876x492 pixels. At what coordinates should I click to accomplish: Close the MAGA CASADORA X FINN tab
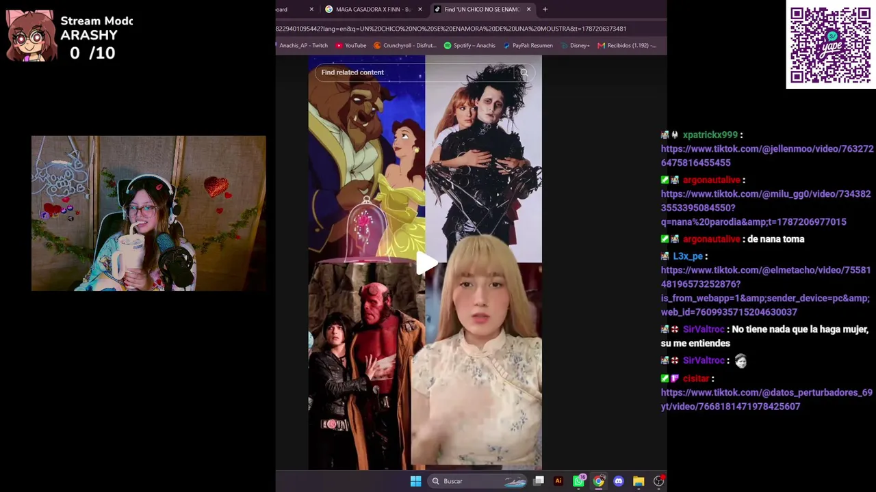pyautogui.click(x=420, y=10)
